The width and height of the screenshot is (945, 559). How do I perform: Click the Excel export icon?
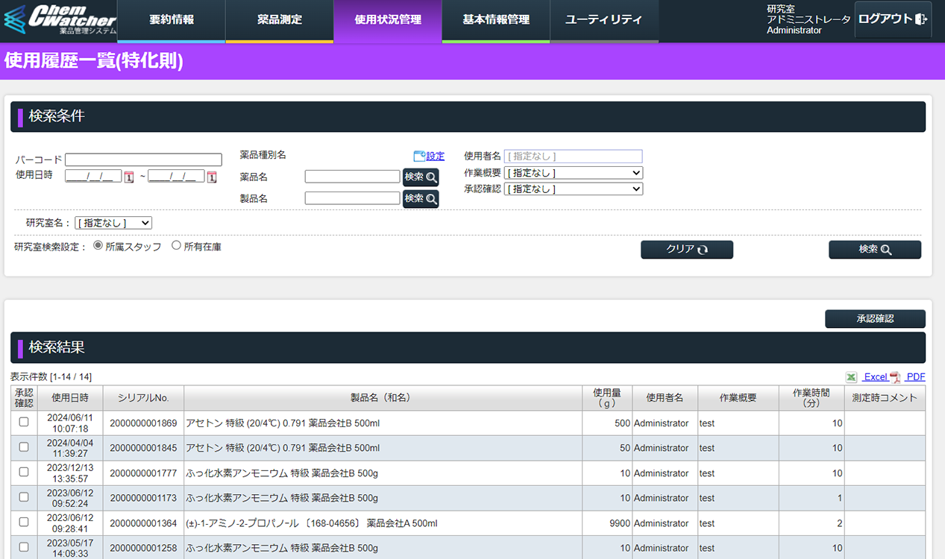click(852, 377)
